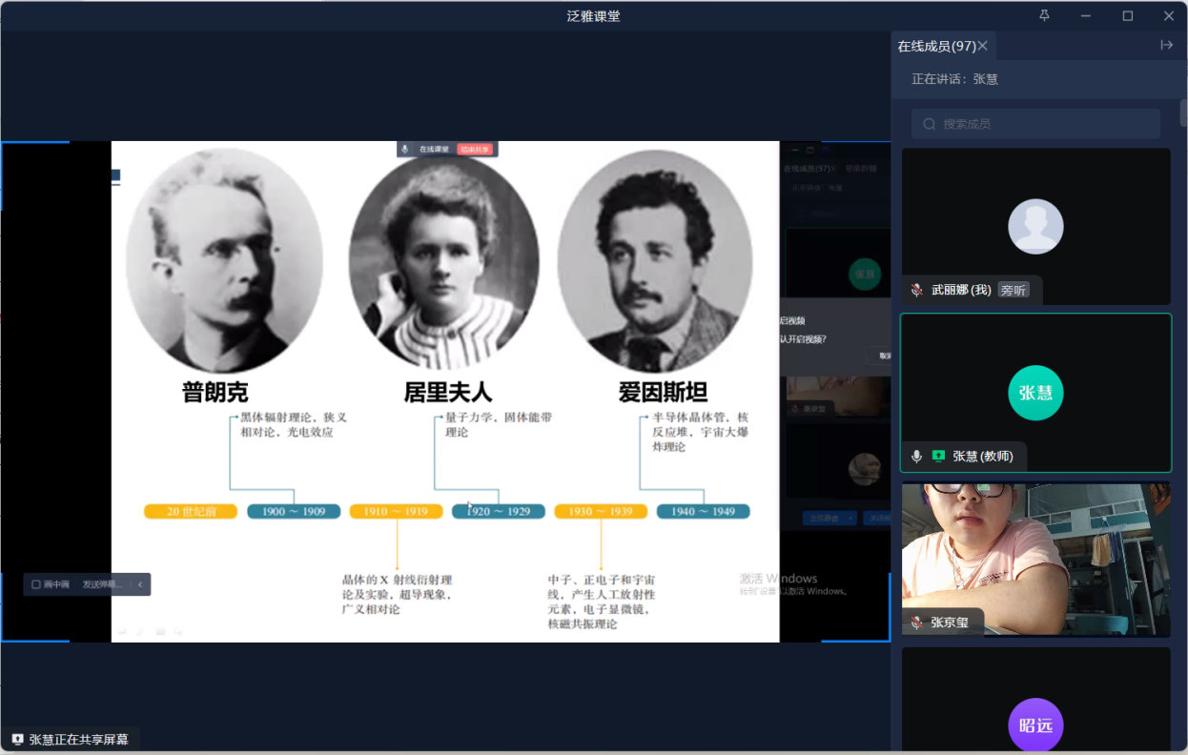Enable the 画中画 picture-in-picture checkbox

pos(36,584)
